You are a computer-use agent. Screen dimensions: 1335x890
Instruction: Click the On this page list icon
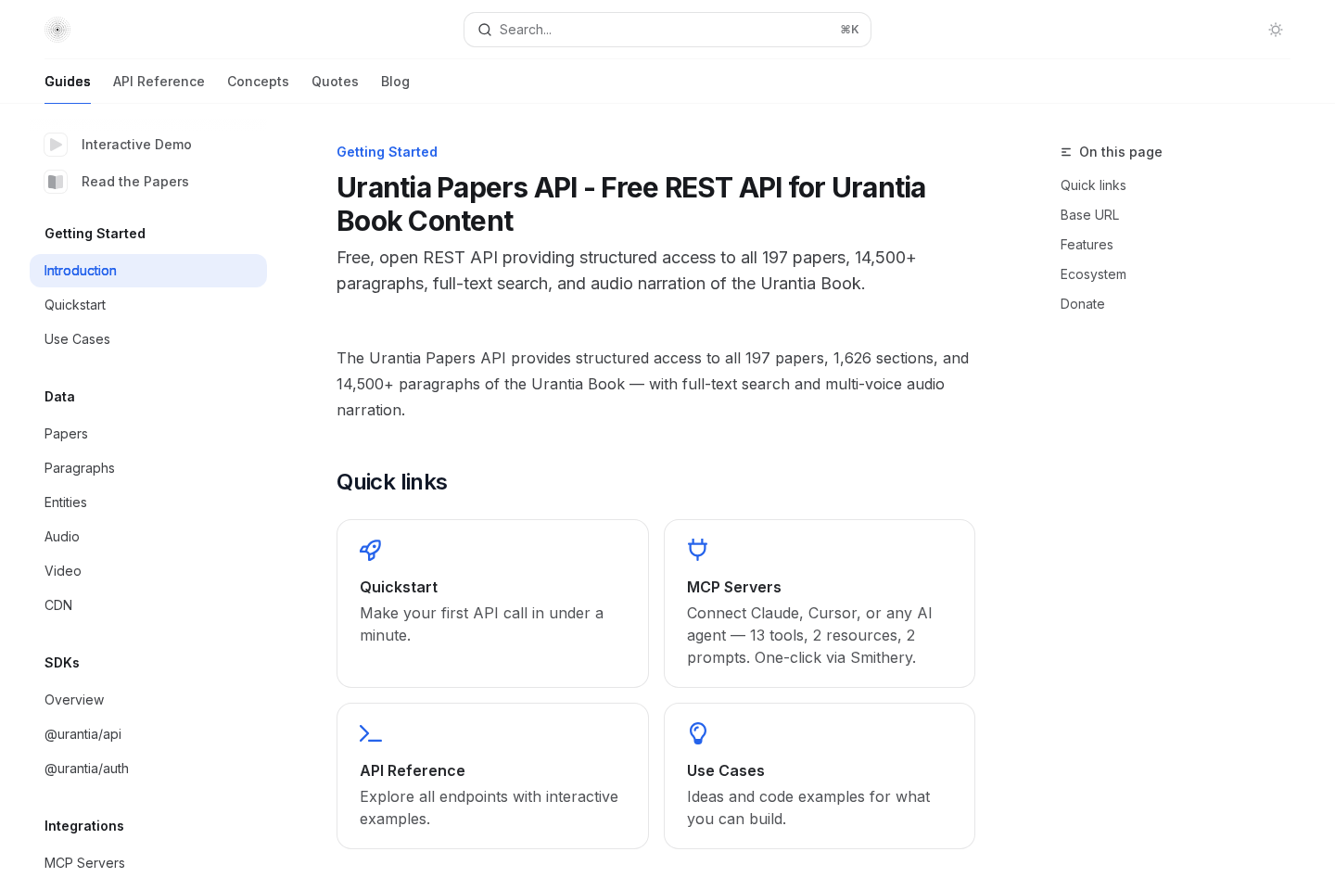tap(1066, 152)
